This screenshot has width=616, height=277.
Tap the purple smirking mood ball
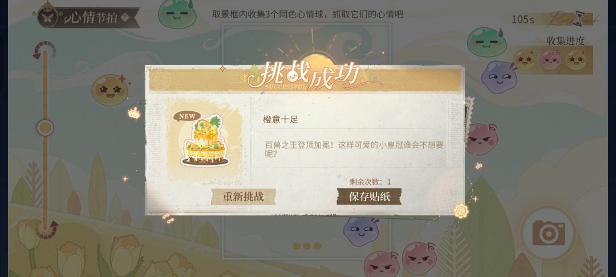tap(499, 77)
